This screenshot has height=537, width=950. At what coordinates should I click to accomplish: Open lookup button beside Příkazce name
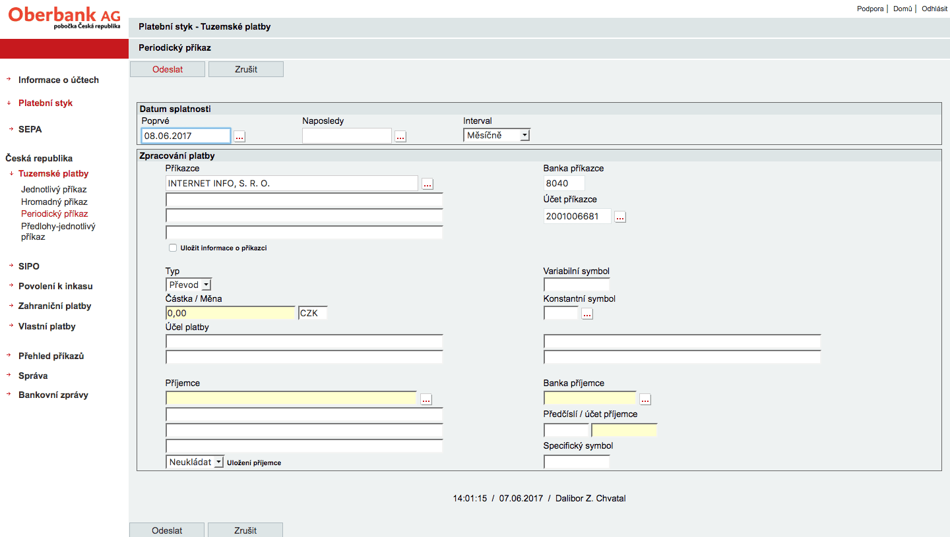pos(427,184)
